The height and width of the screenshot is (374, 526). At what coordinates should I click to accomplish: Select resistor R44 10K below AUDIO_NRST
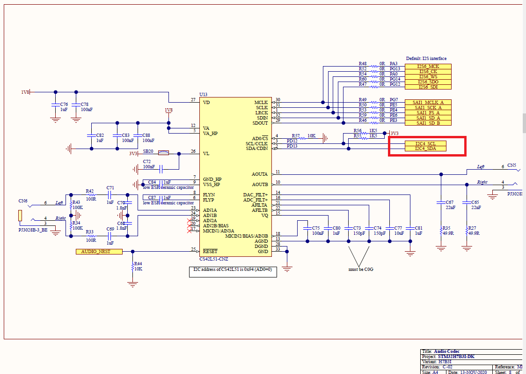[132, 266]
